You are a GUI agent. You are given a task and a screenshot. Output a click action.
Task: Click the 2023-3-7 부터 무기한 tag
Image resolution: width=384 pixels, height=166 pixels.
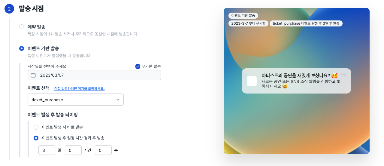tap(248, 23)
